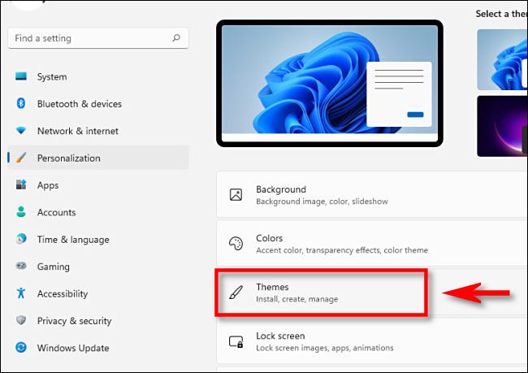Click the Time & language globe icon
This screenshot has width=528, height=373.
(x=21, y=239)
